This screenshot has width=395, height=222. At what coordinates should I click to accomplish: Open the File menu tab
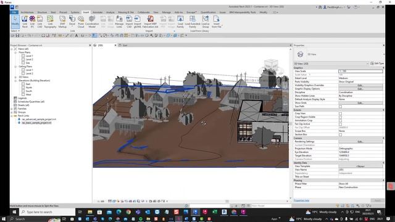pos(14,12)
